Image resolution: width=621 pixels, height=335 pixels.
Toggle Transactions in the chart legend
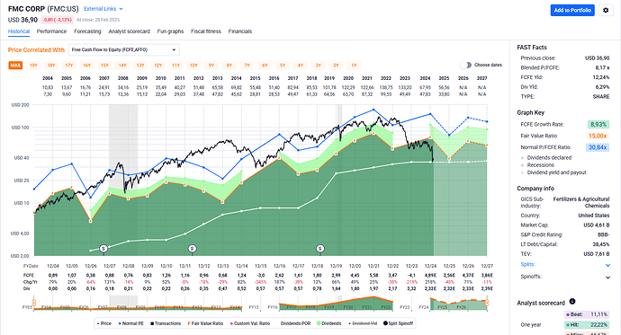coord(166,323)
